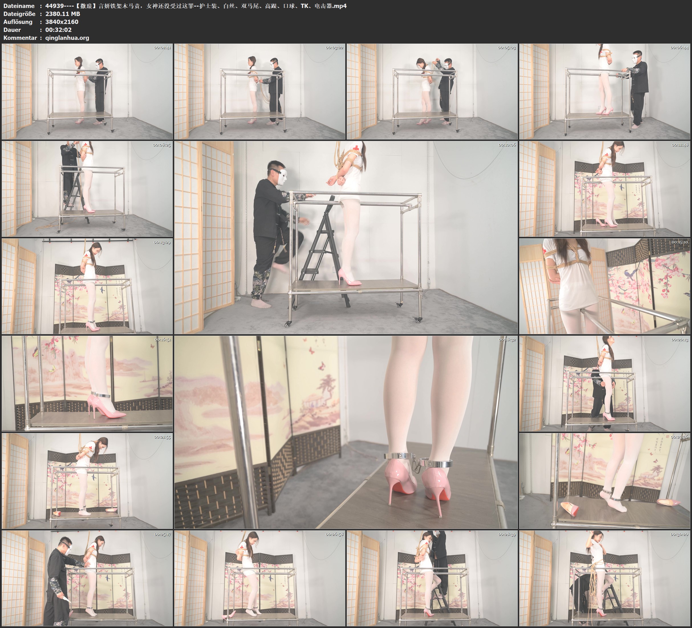The image size is (692, 628).
Task: Select the last frame at 00:30:20
Action: 605,578
